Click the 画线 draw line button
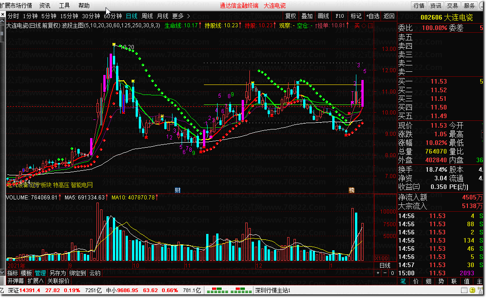Viewport: 487px width, 298px height. [323, 16]
